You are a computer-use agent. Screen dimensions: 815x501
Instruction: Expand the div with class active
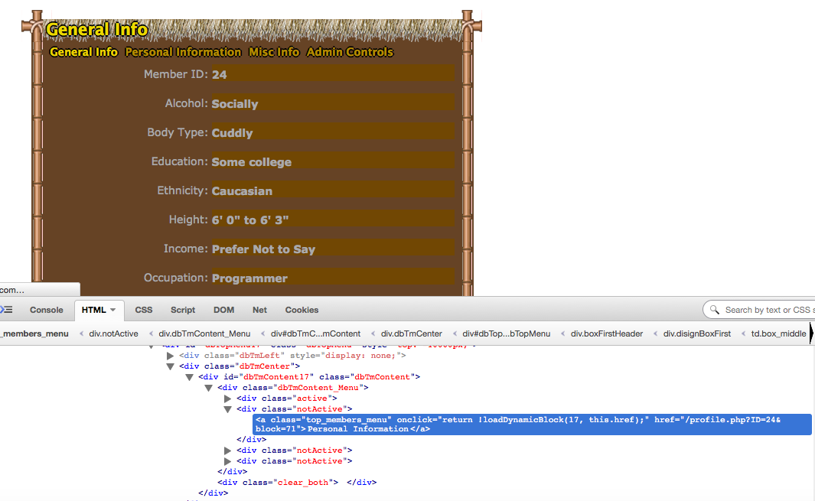coord(228,399)
